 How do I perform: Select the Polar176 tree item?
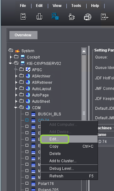pos(46,184)
